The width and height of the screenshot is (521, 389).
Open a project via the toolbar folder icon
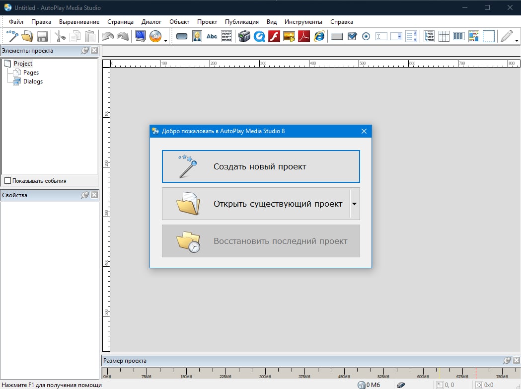(x=27, y=36)
